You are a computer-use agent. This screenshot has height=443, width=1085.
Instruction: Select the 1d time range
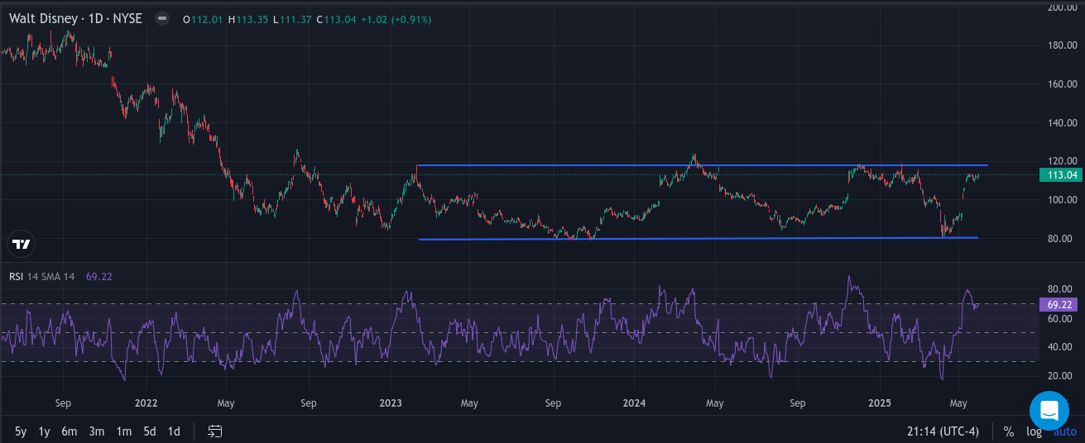[174, 431]
